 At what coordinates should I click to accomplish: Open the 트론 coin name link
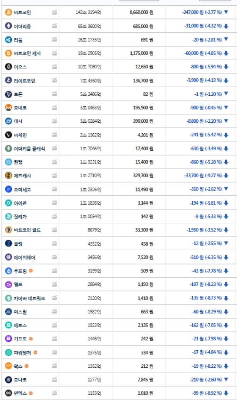click(18, 94)
